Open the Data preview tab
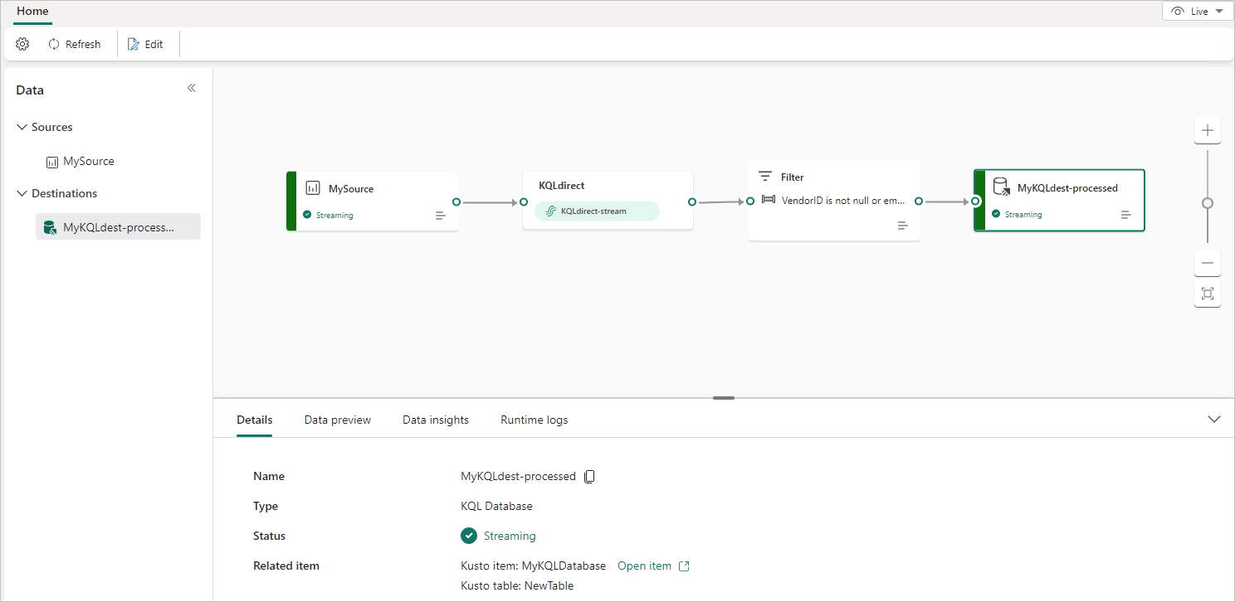 point(338,420)
